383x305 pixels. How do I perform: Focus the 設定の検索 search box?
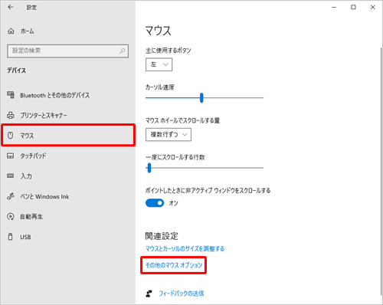(x=68, y=51)
